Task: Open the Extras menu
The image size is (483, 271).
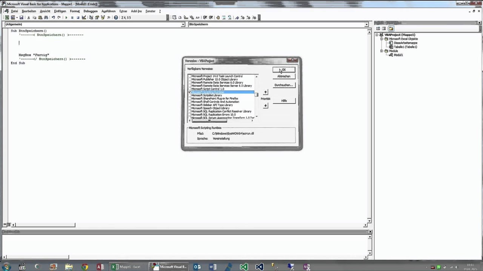Action: [123, 11]
